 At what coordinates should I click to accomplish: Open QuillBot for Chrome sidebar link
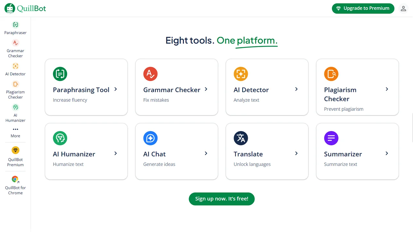[15, 185]
